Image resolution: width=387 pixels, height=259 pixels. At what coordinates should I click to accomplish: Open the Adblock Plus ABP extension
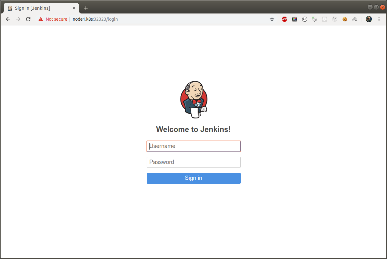point(285,19)
